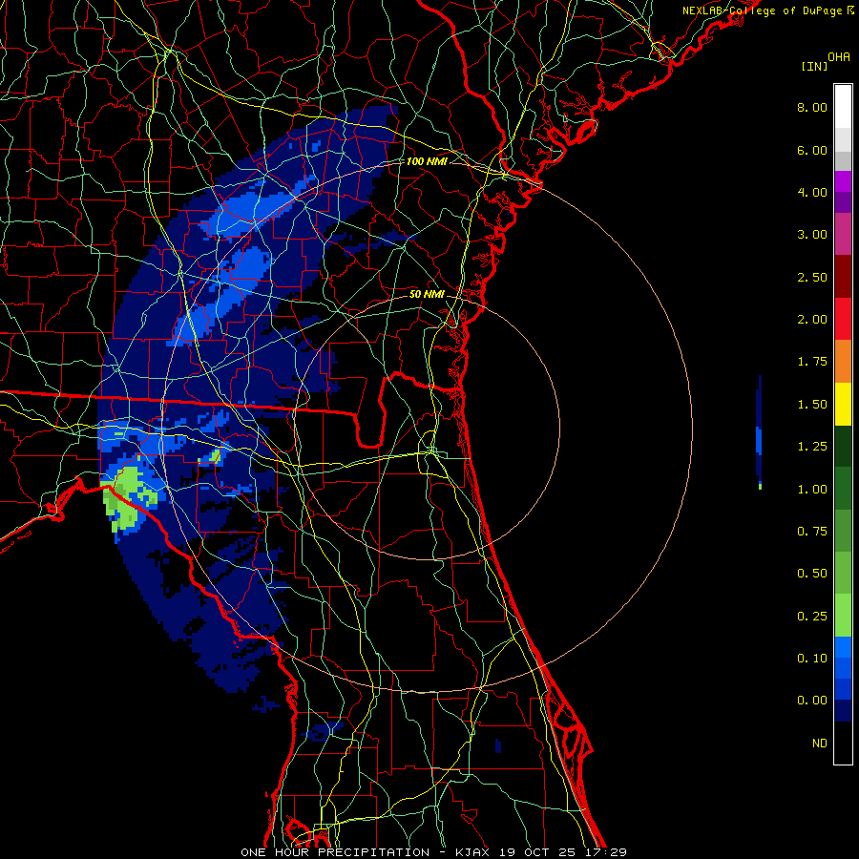Image resolution: width=859 pixels, height=859 pixels.
Task: Click the 1.25 legend value
Action: coord(812,447)
